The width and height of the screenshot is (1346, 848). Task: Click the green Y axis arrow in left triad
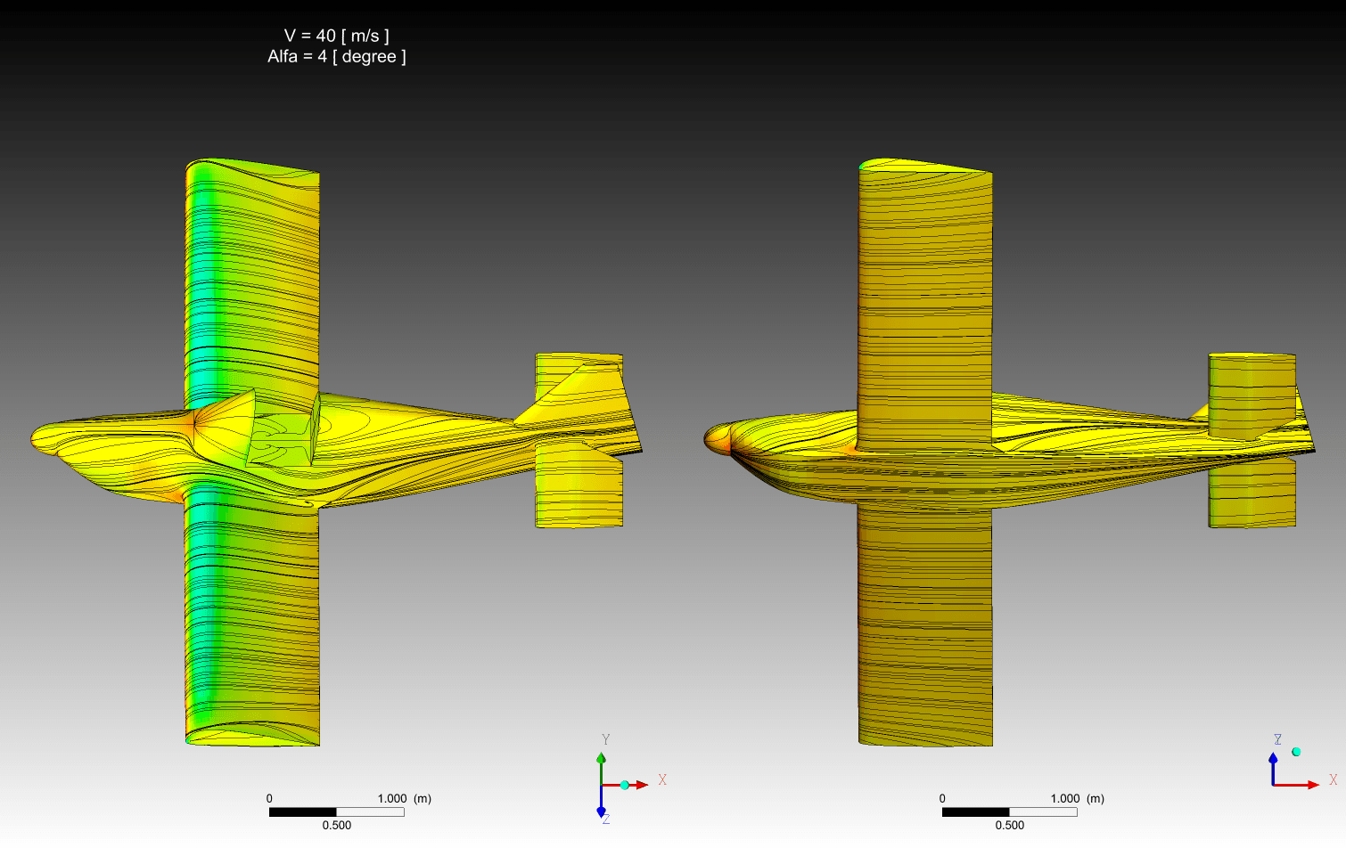pyautogui.click(x=601, y=760)
